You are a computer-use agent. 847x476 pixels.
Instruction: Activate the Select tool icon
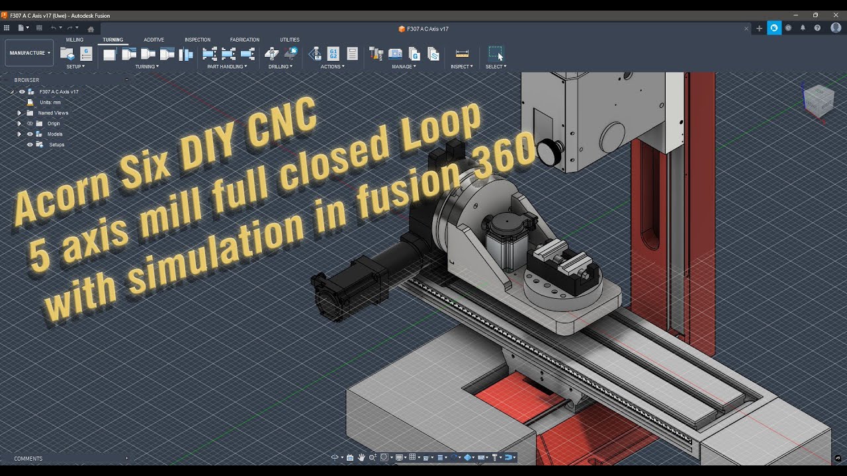(x=496, y=54)
